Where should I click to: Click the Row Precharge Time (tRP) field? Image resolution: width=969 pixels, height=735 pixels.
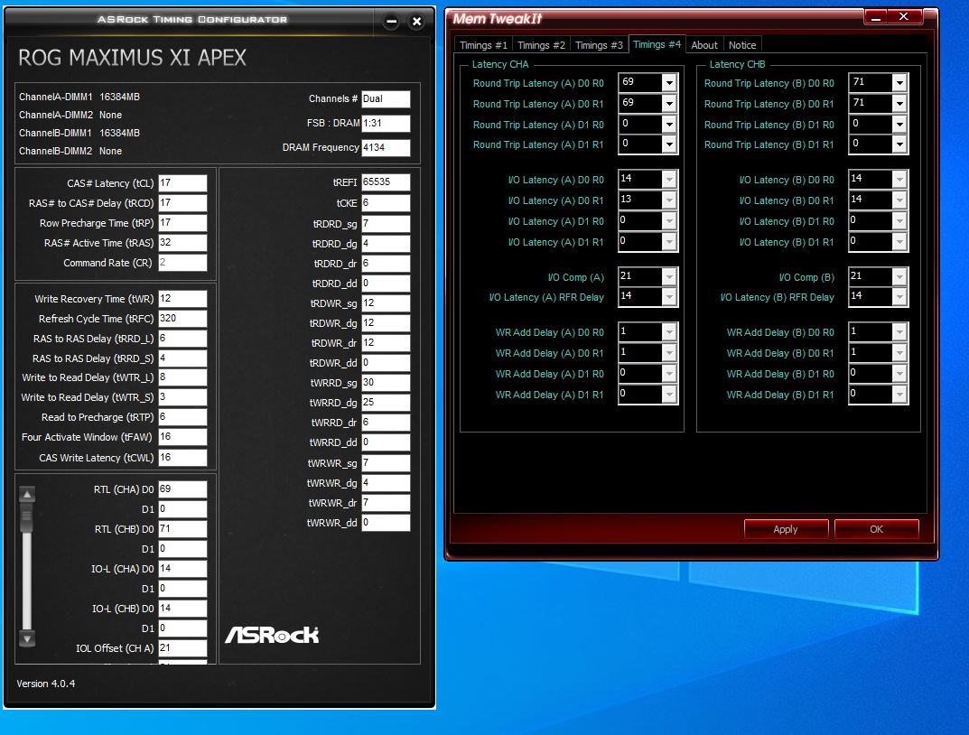182,222
